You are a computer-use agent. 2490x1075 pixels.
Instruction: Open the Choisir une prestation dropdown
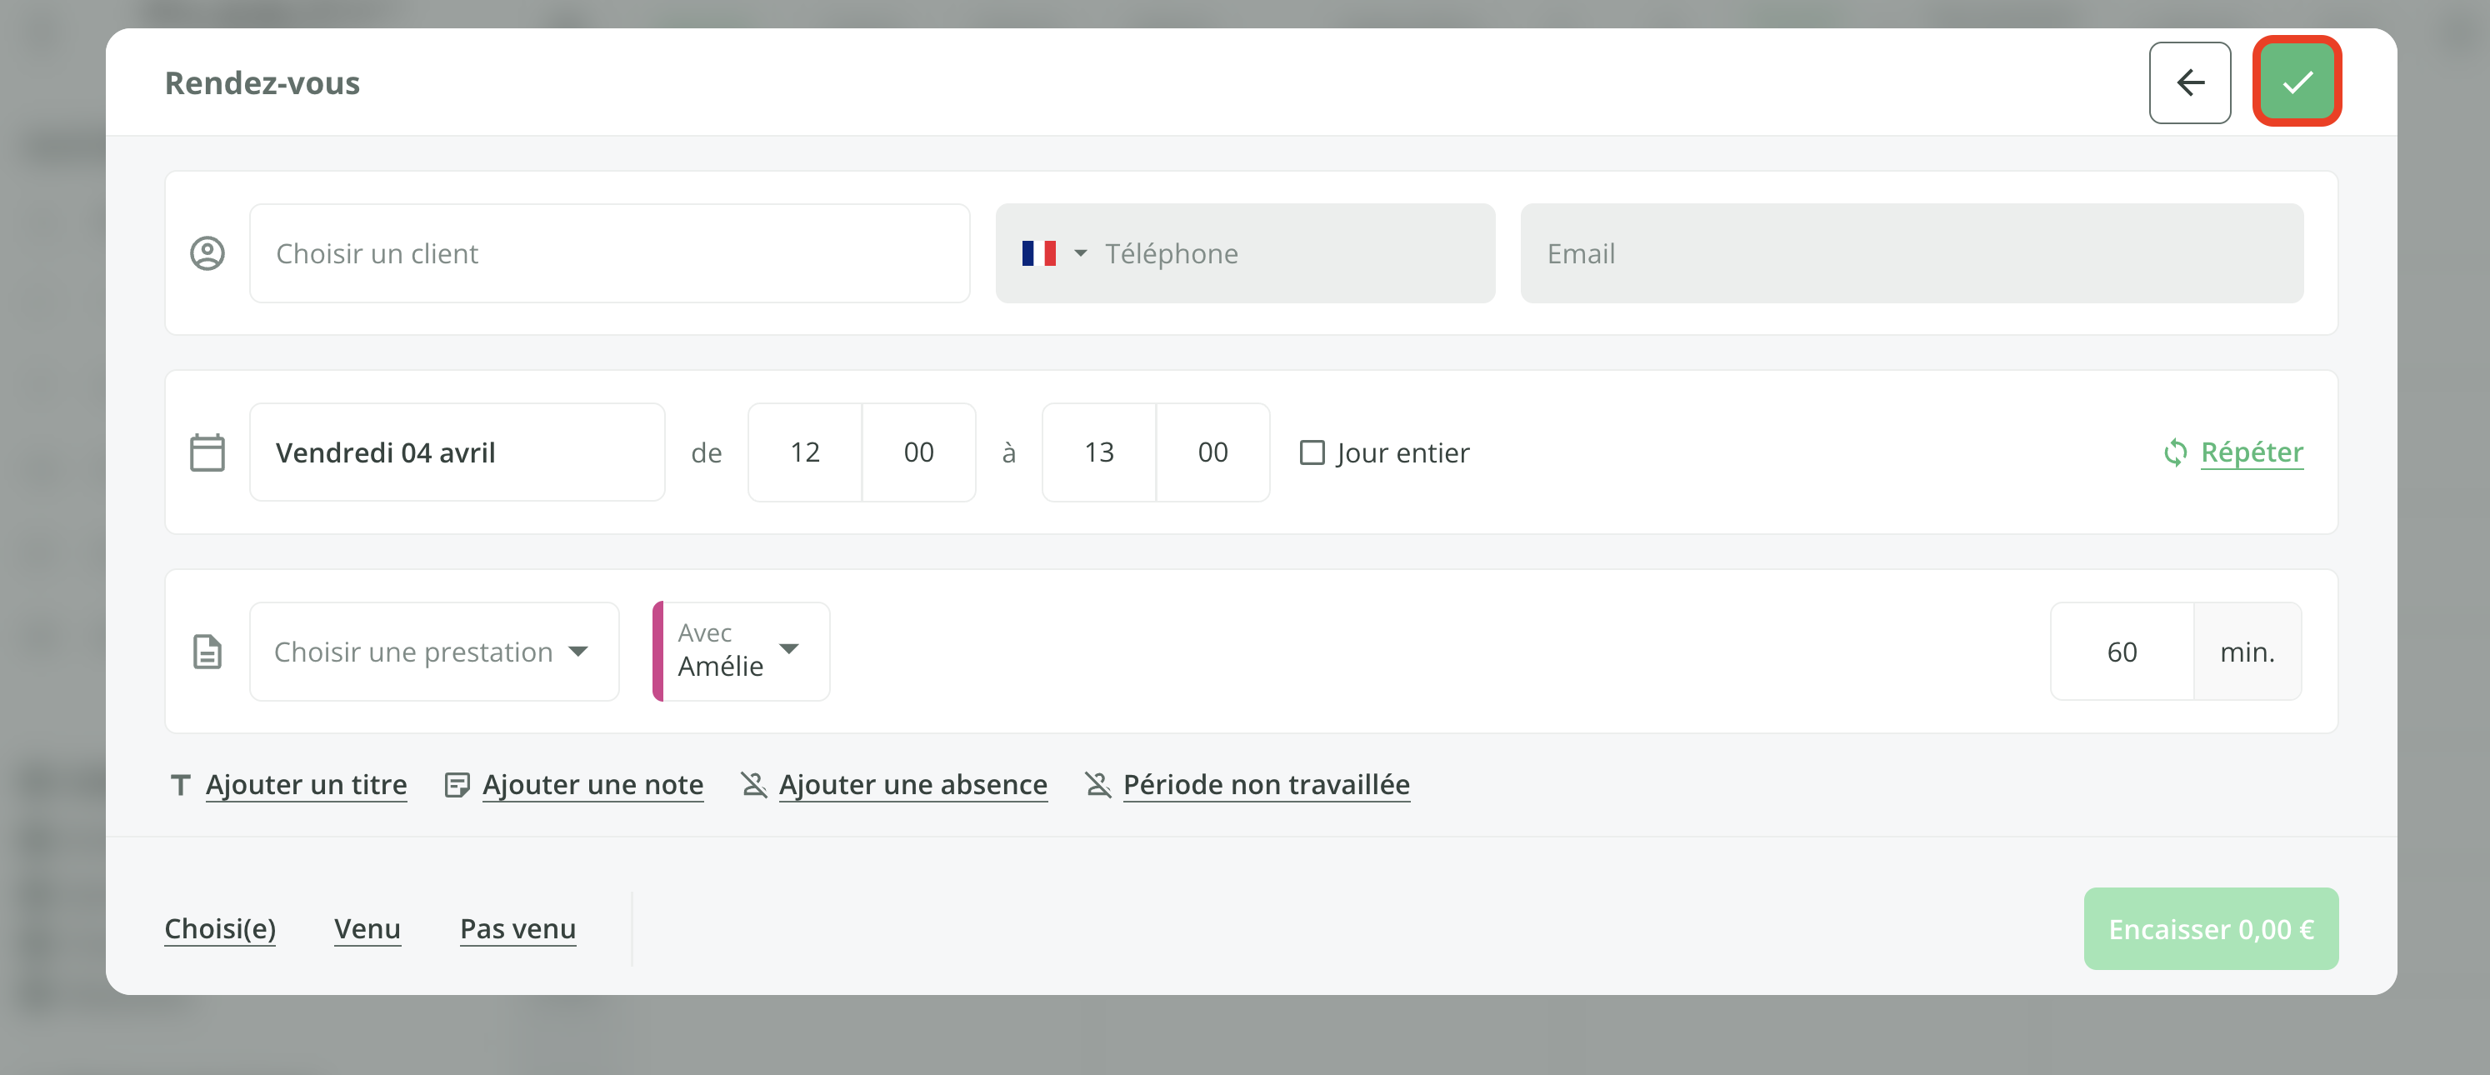[x=433, y=652]
